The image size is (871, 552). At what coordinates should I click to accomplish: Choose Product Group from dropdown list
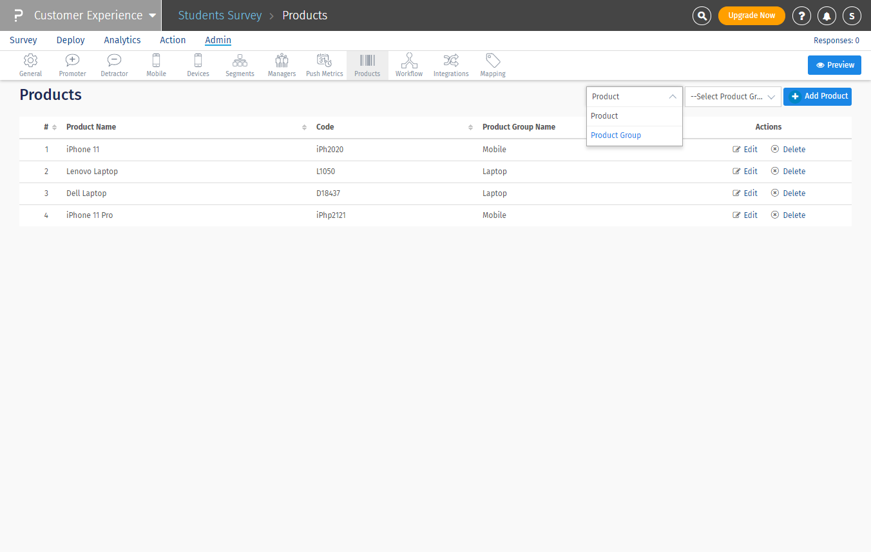616,135
